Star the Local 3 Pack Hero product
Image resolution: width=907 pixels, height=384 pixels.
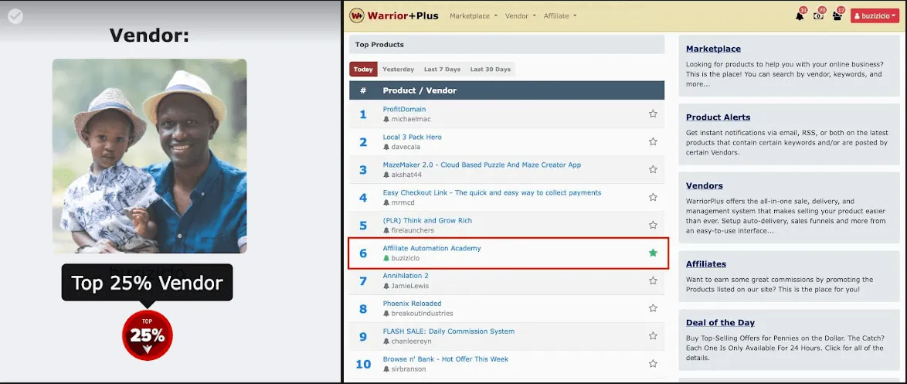[x=653, y=141]
